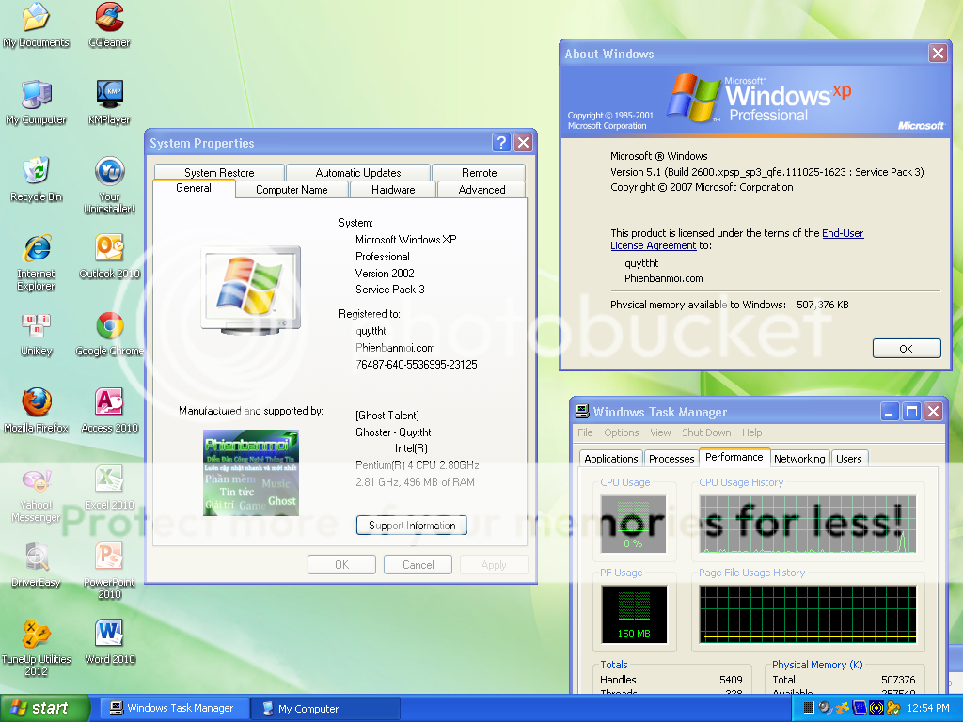Open the Help menu in Task Manager
963x722 pixels.
pos(751,432)
